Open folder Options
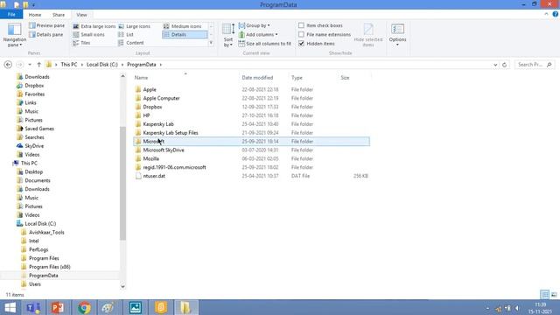 397,34
